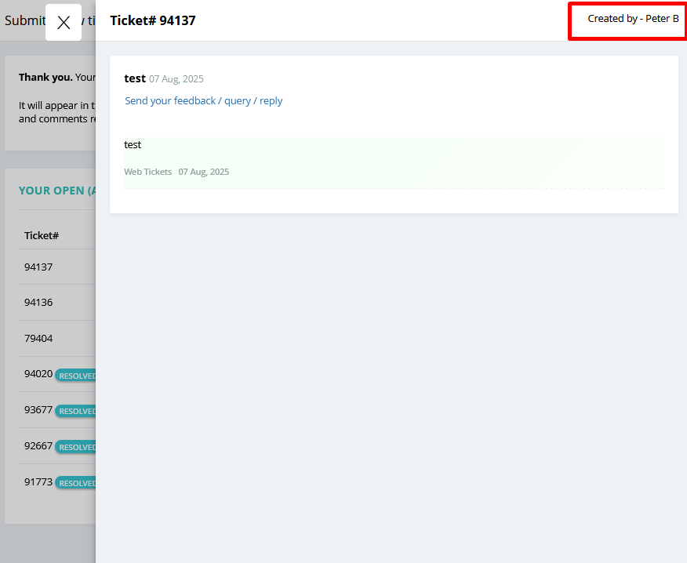This screenshot has height=563, width=687.
Task: Select ticket number 94020
Action: click(x=38, y=374)
